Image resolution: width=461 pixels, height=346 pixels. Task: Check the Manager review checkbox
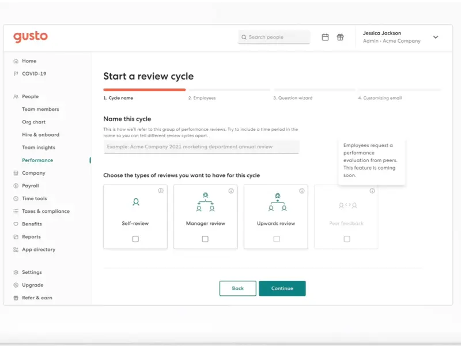click(x=205, y=239)
